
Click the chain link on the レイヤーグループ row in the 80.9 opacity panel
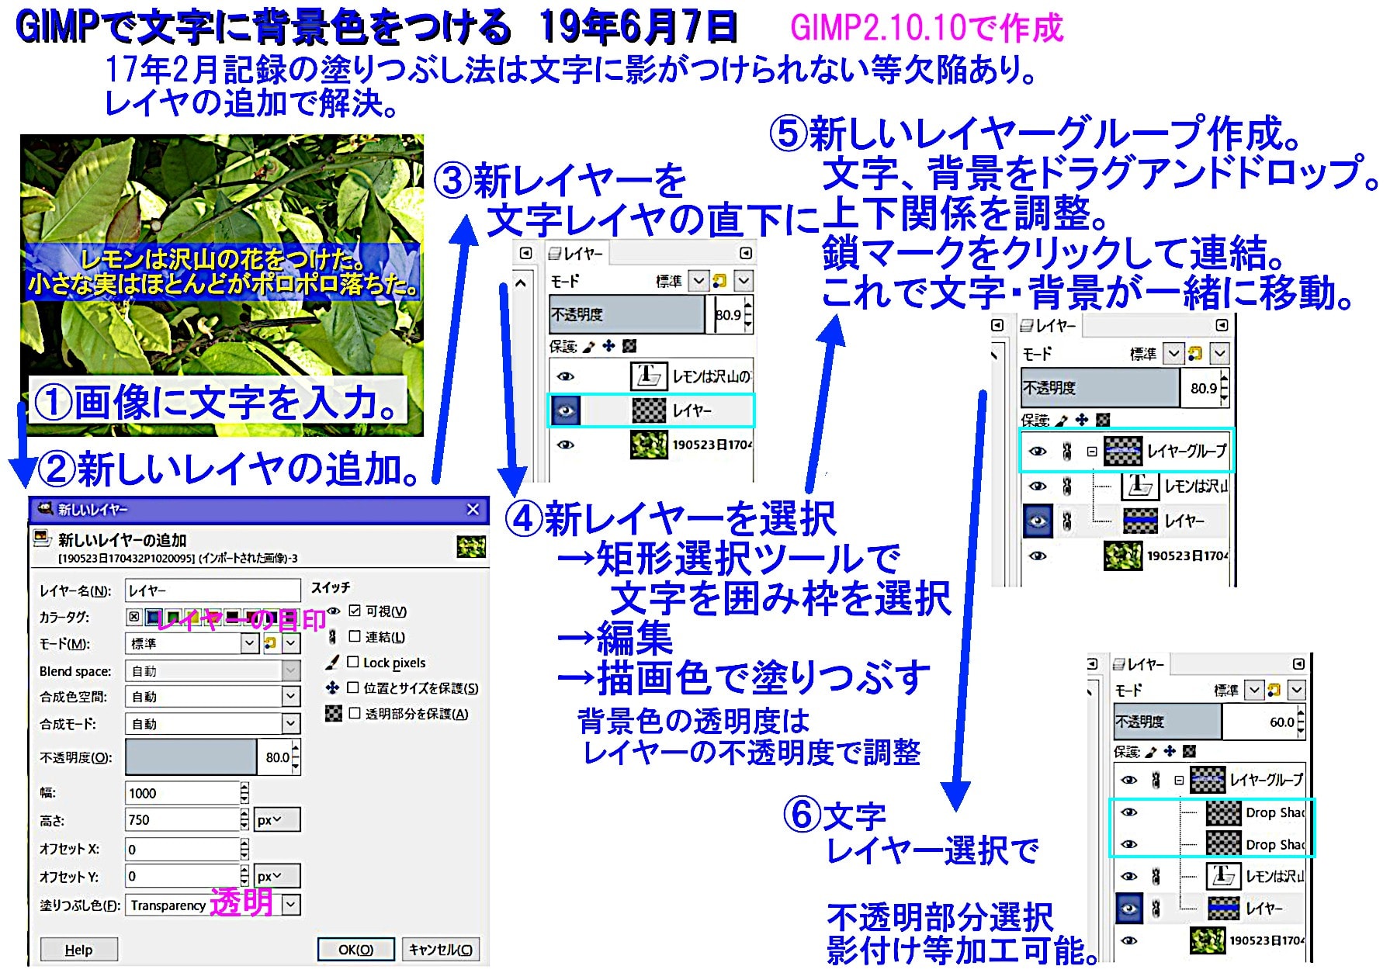pyautogui.click(x=1067, y=451)
